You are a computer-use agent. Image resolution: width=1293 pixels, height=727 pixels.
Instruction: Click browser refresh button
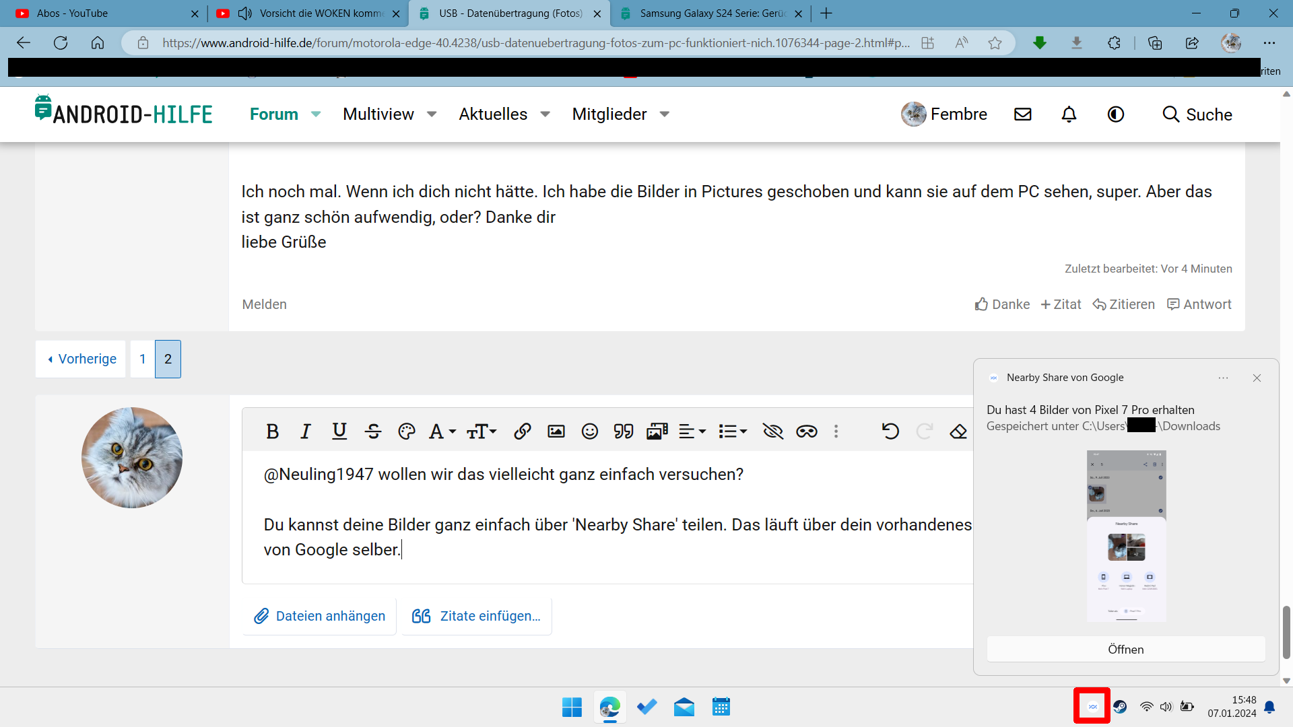pyautogui.click(x=61, y=43)
